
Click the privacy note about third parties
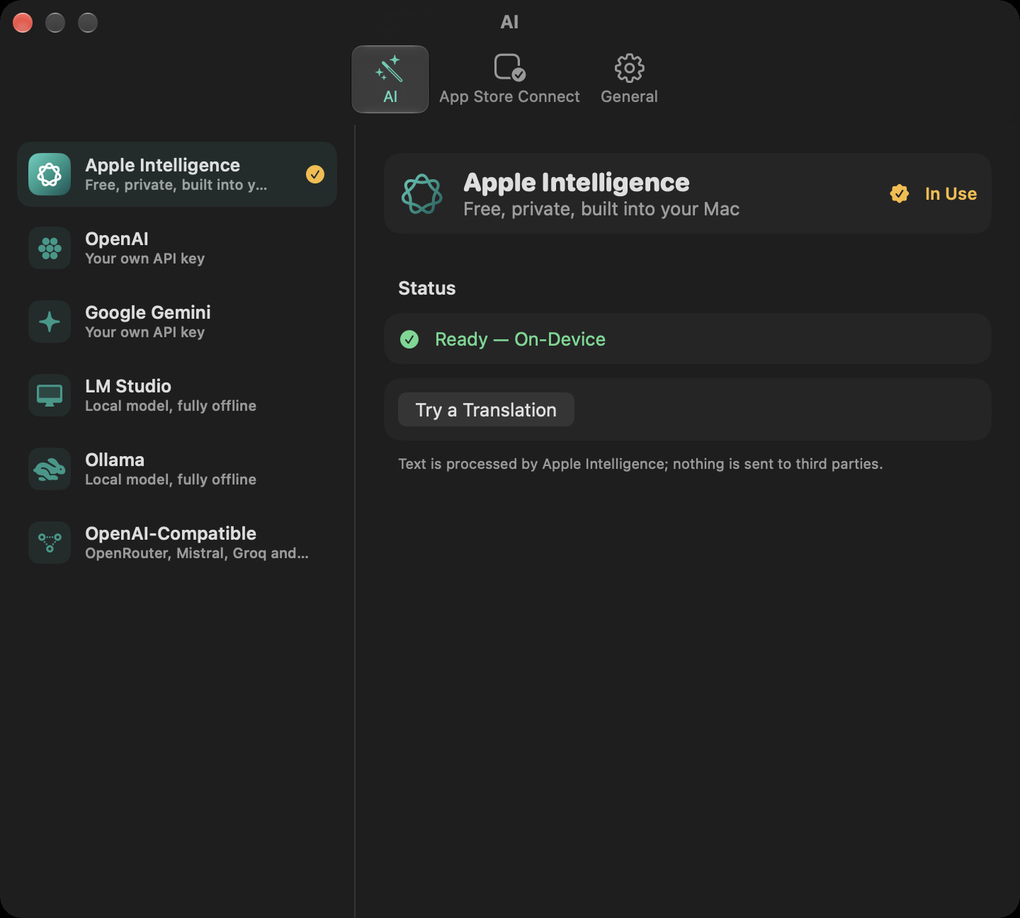click(x=640, y=464)
